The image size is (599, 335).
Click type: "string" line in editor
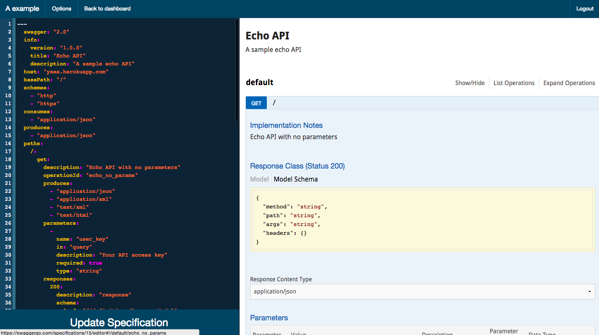[x=79, y=271]
